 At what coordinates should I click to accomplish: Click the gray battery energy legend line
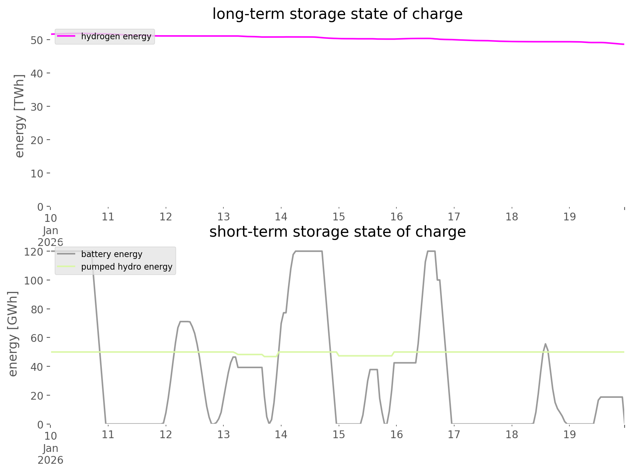[66, 254]
